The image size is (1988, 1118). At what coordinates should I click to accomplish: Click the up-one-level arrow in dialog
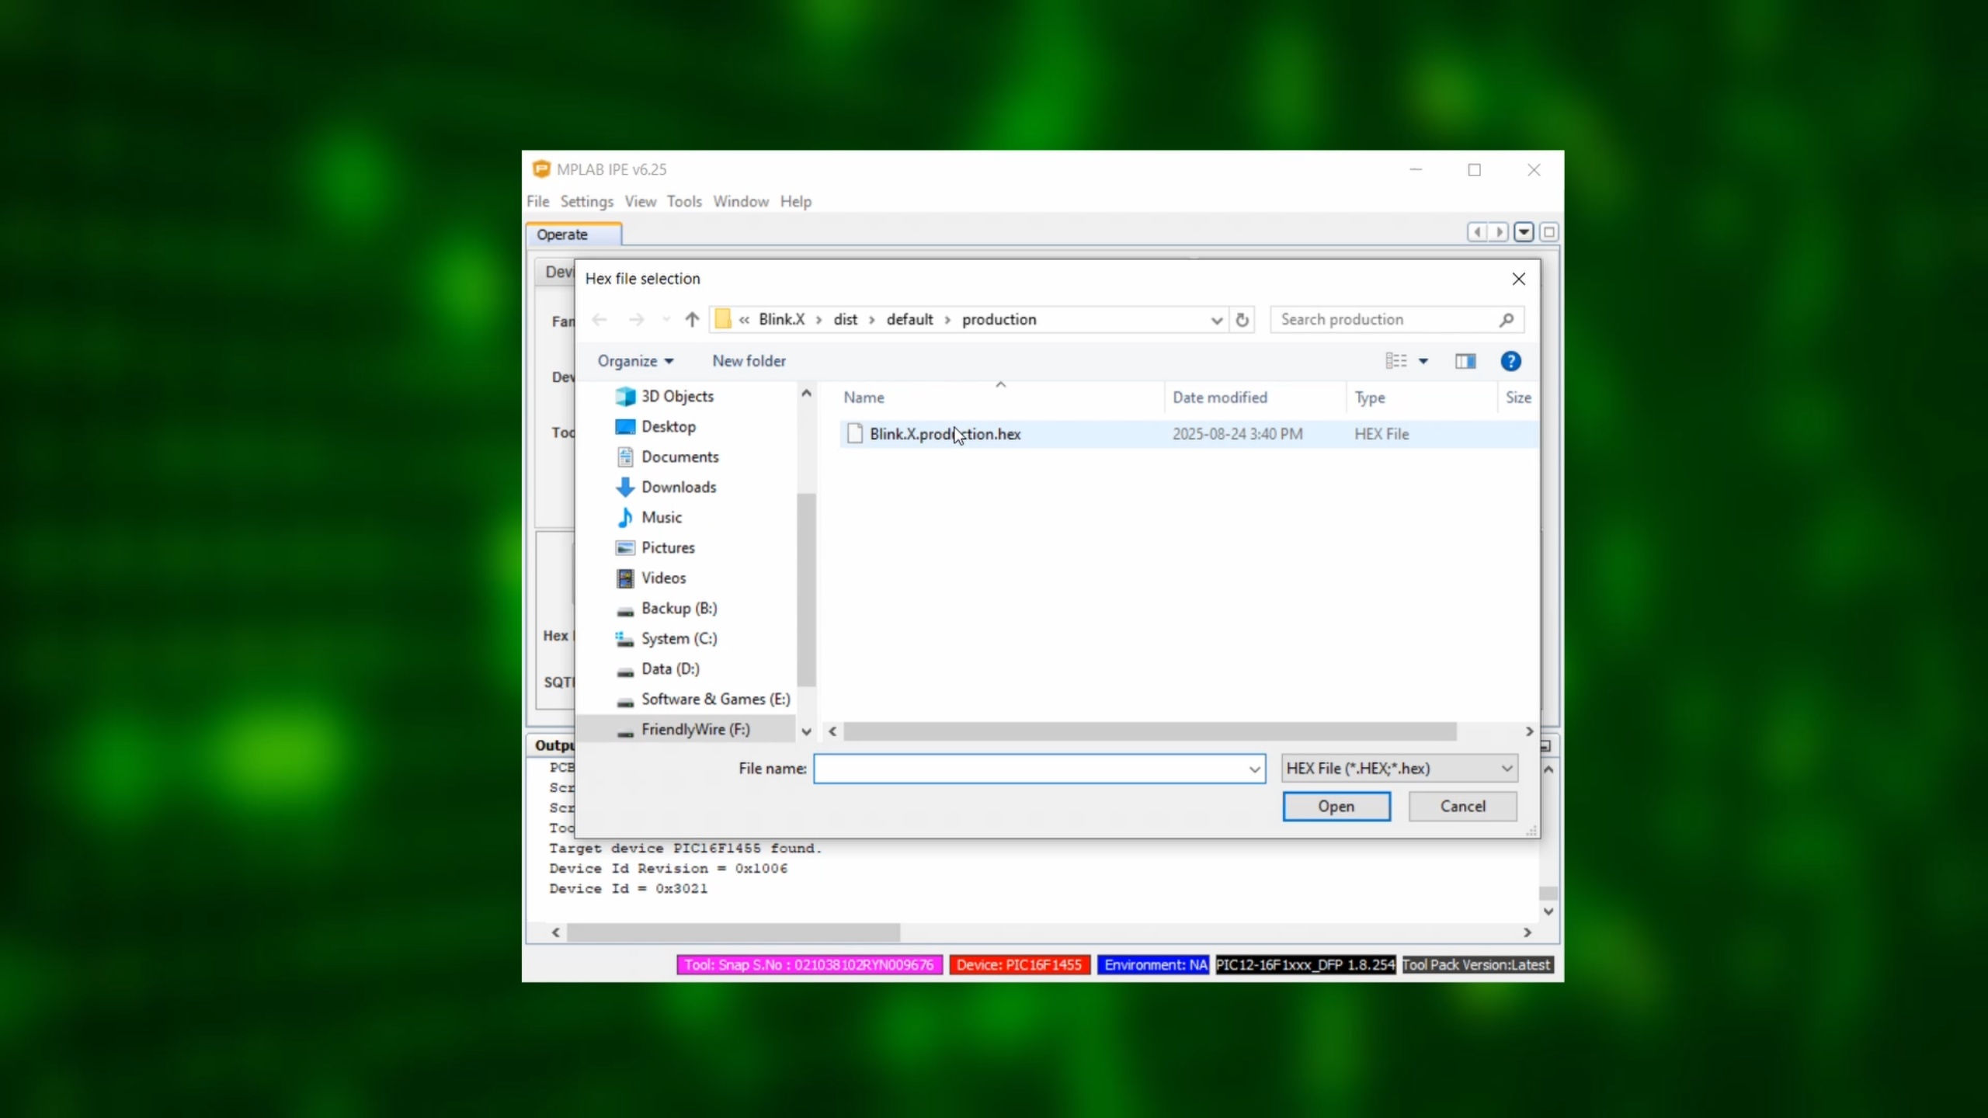point(692,319)
